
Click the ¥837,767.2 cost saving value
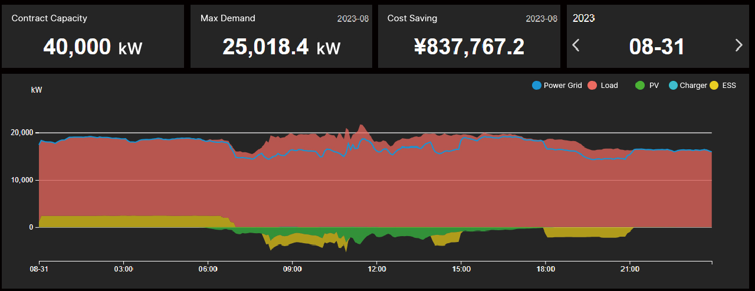(469, 47)
